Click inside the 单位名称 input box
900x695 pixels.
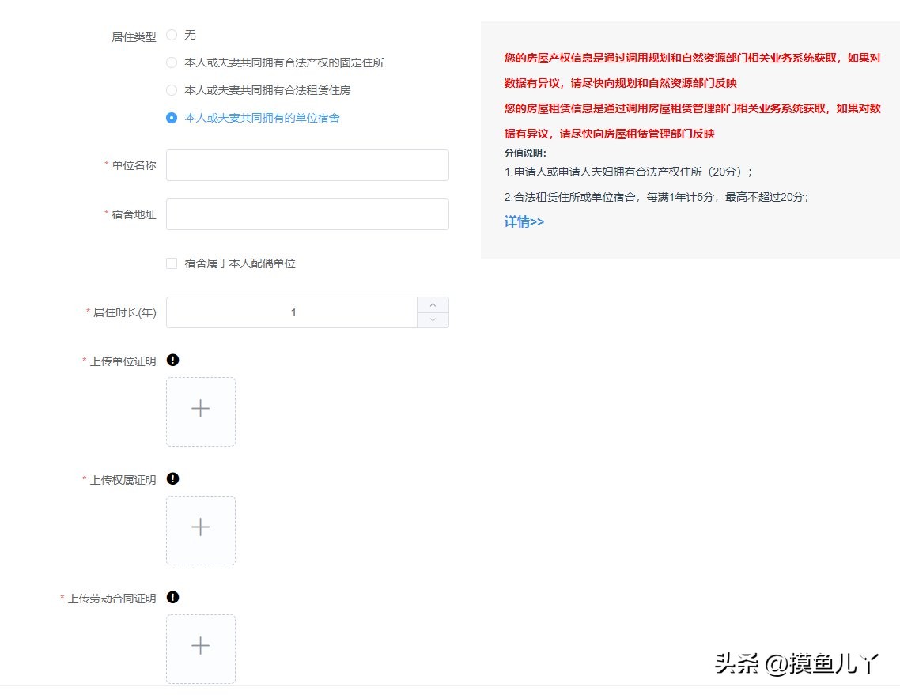pyautogui.click(x=307, y=164)
